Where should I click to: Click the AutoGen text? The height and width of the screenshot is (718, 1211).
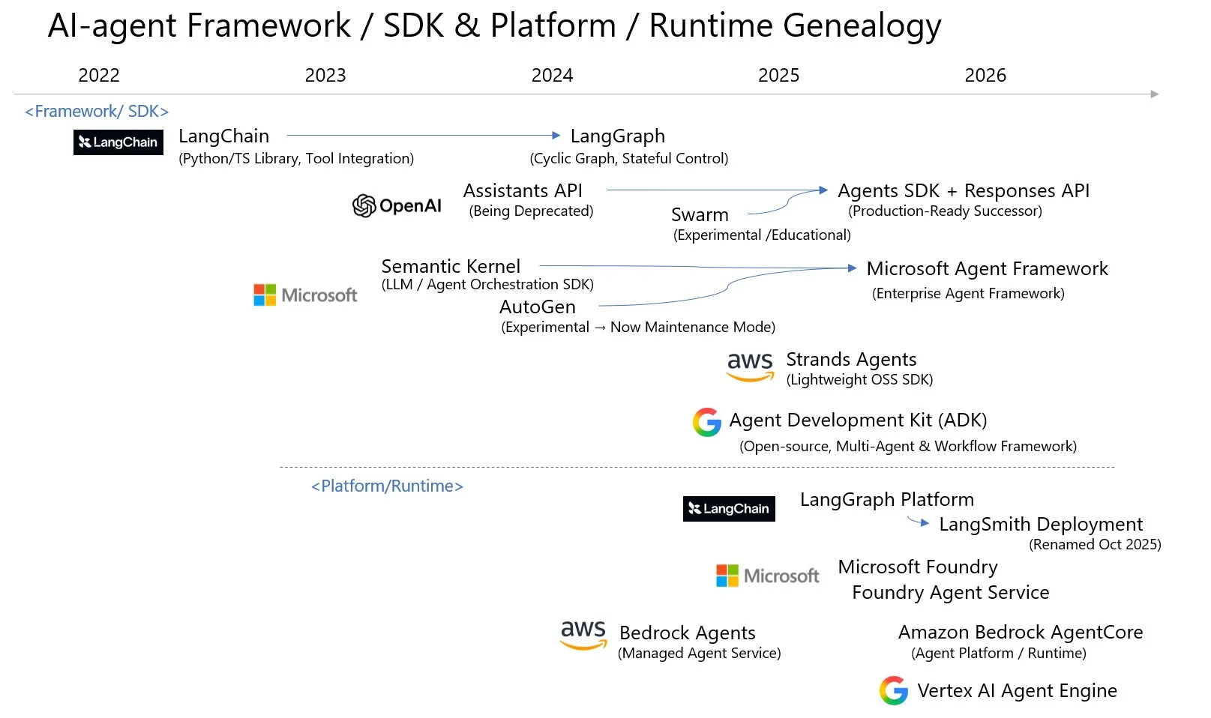click(x=538, y=307)
